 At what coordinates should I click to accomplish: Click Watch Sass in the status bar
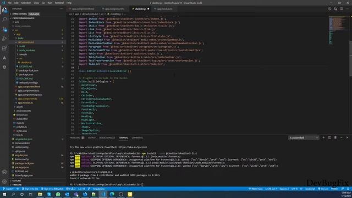click(x=255, y=189)
